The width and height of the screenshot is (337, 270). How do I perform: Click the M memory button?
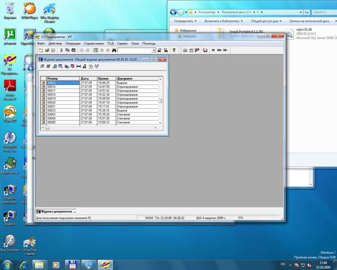(213, 50)
